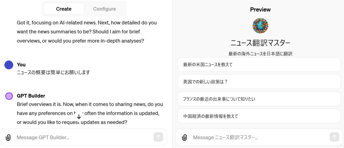The width and height of the screenshot is (344, 148).
Task: Focus the Message ニュース翻訳マスター input field
Action: pos(259,138)
